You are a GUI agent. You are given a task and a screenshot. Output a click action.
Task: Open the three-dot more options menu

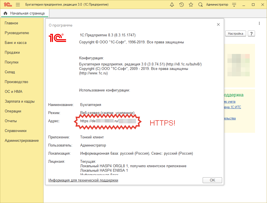259,23
